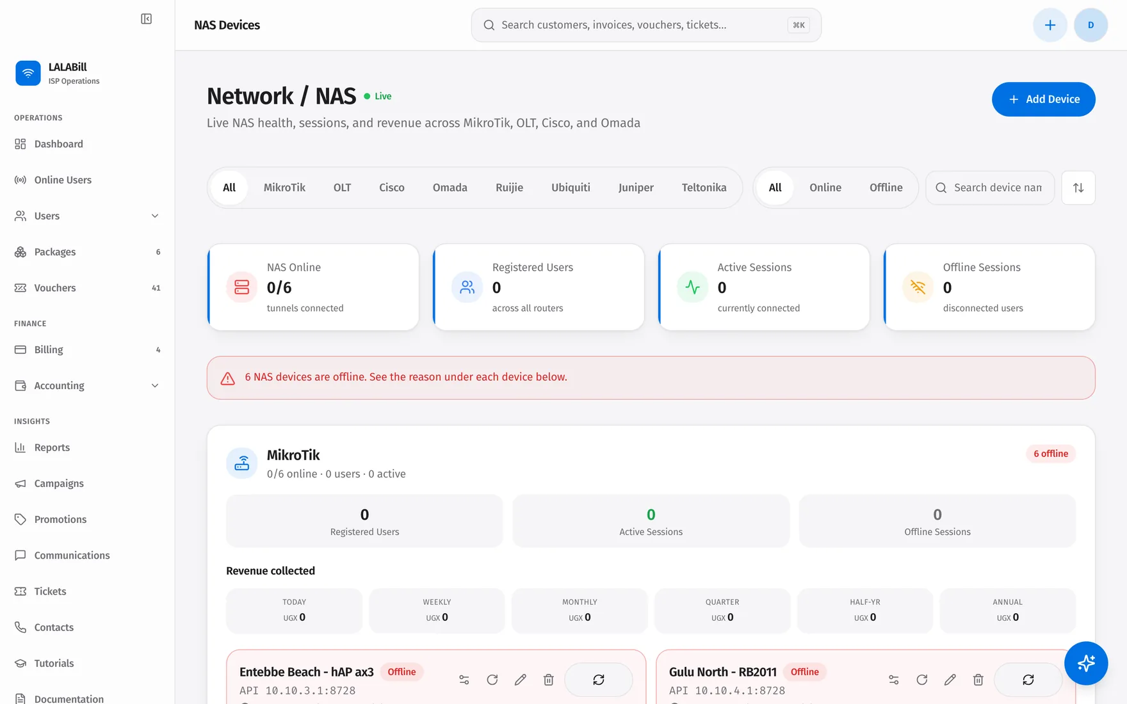This screenshot has width=1127, height=704.
Task: Filter devices by Omada
Action: click(x=450, y=188)
